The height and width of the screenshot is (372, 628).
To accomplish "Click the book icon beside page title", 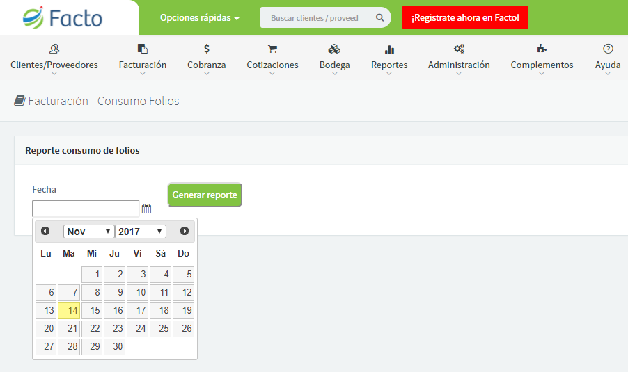I will [x=19, y=100].
